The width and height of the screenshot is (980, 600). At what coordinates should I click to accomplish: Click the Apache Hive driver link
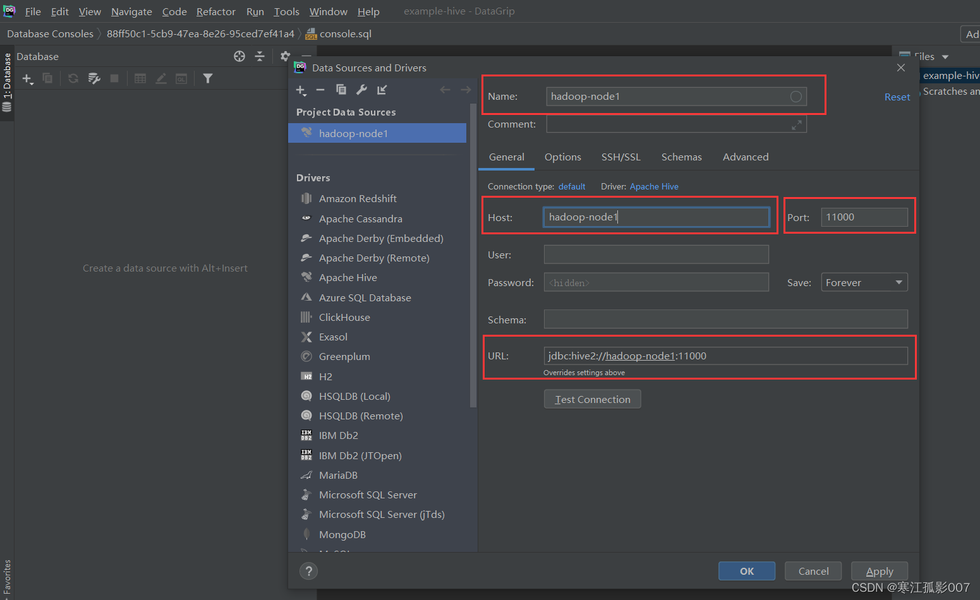click(x=654, y=186)
